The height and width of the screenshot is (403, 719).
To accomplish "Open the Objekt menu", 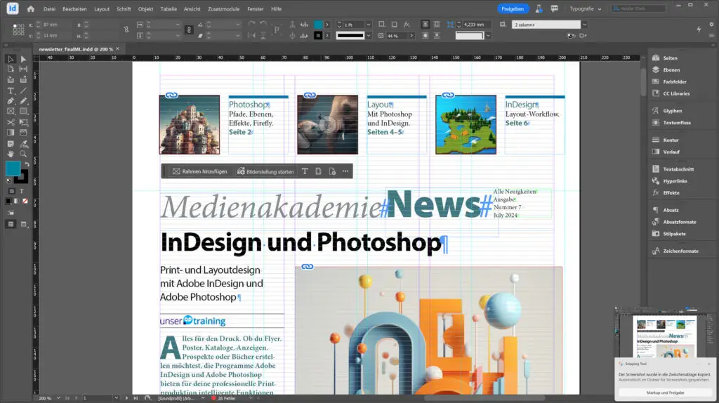I will click(x=146, y=8).
